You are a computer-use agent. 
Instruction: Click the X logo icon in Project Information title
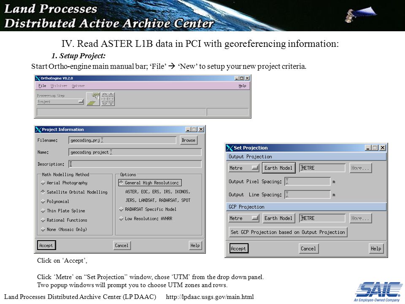click(38, 129)
